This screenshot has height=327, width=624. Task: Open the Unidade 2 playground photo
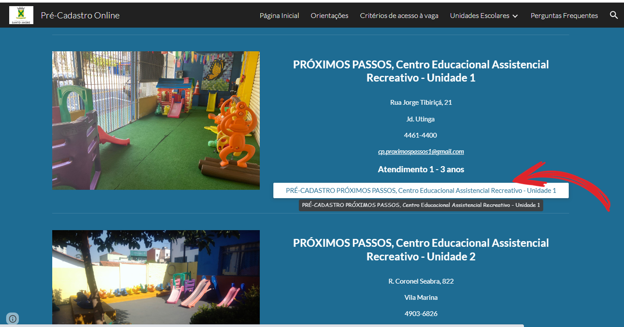(x=156, y=278)
